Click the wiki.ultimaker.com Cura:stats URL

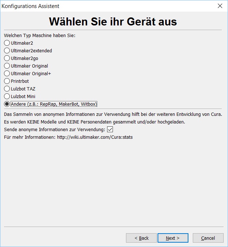click(x=95, y=137)
